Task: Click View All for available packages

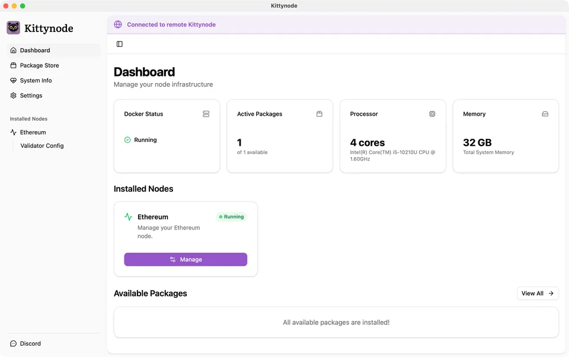Action: (537, 293)
